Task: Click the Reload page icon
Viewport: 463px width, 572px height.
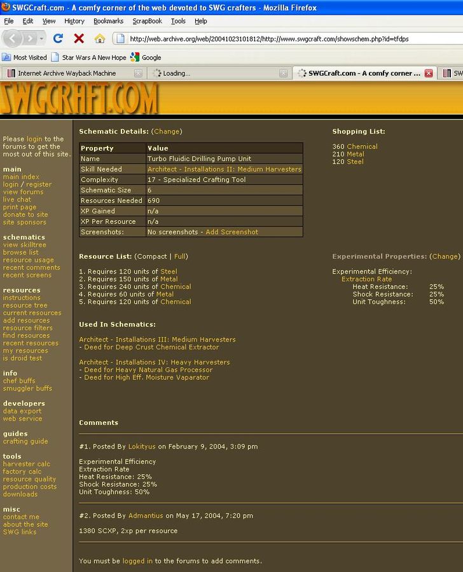Action: [x=58, y=39]
